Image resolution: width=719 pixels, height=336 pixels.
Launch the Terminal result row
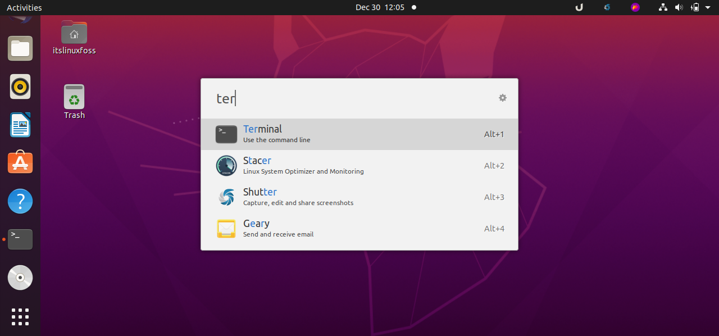point(359,134)
